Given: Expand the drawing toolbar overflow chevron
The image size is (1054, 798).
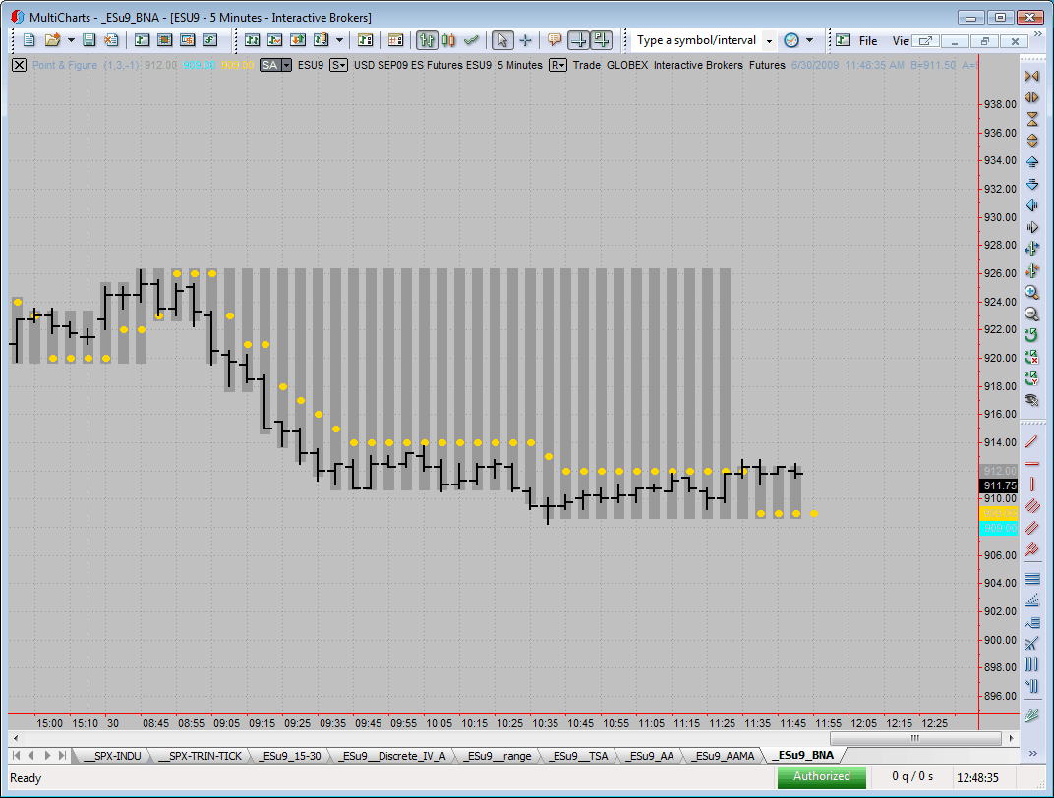Looking at the screenshot, I should (x=1032, y=754).
